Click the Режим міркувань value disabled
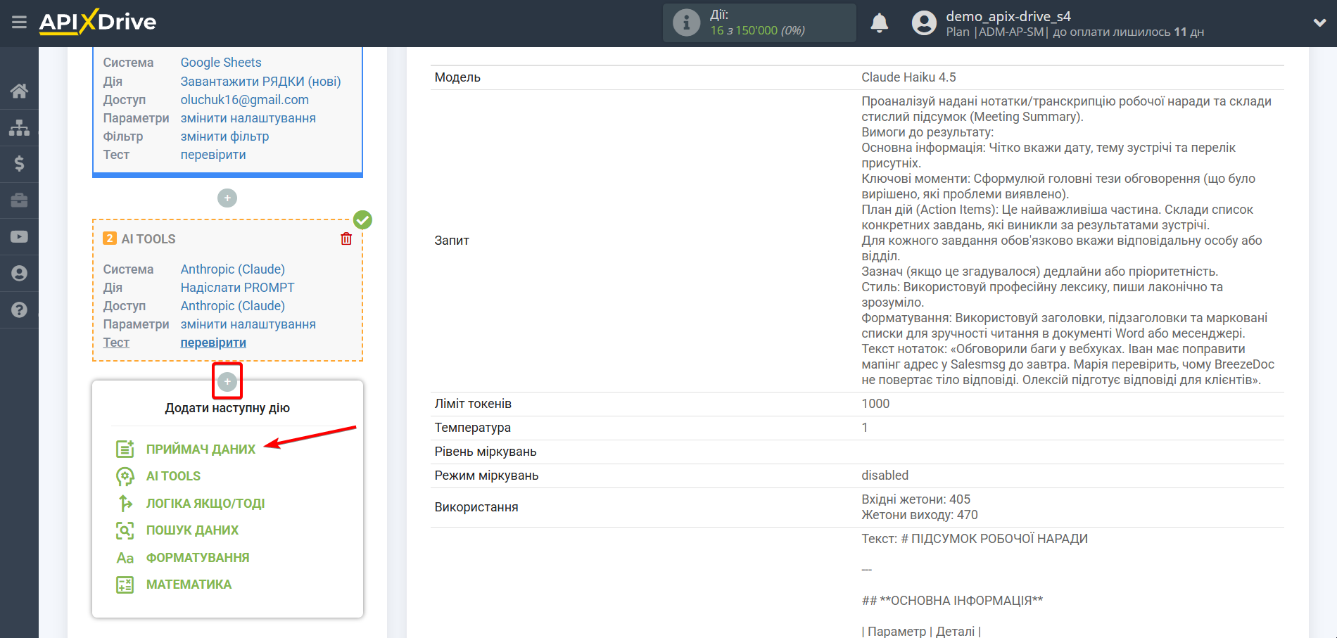 885,476
